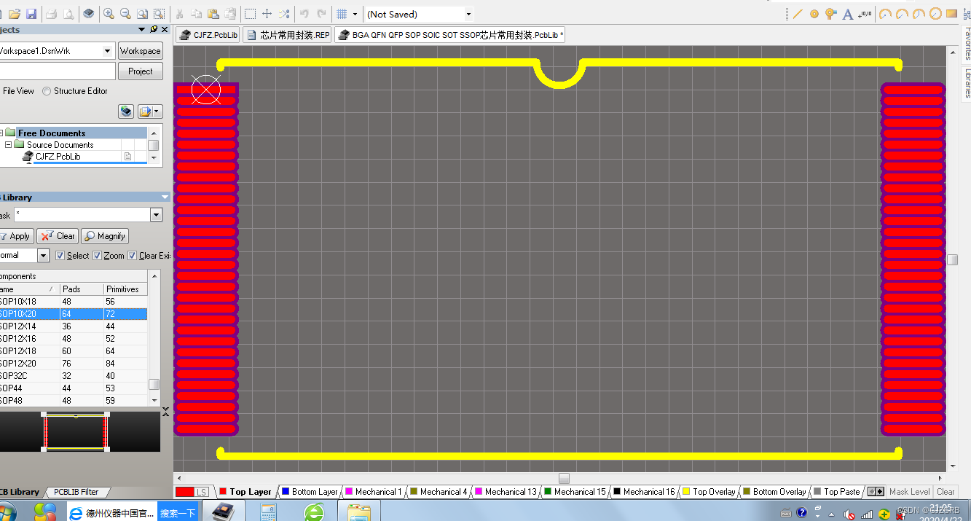Select the Place Coordinate tool

point(865,14)
